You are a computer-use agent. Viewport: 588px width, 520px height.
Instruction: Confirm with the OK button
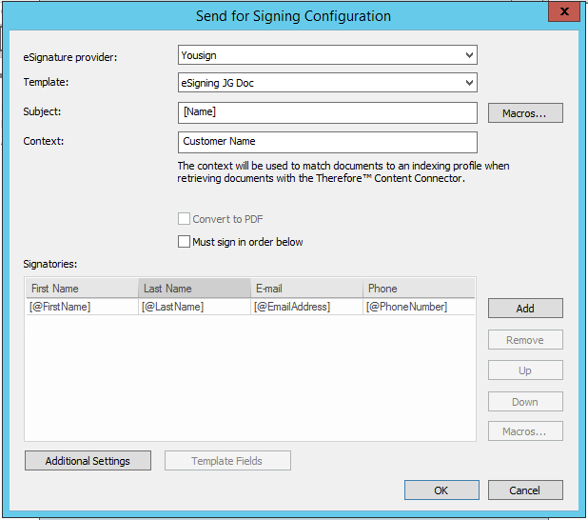click(441, 490)
